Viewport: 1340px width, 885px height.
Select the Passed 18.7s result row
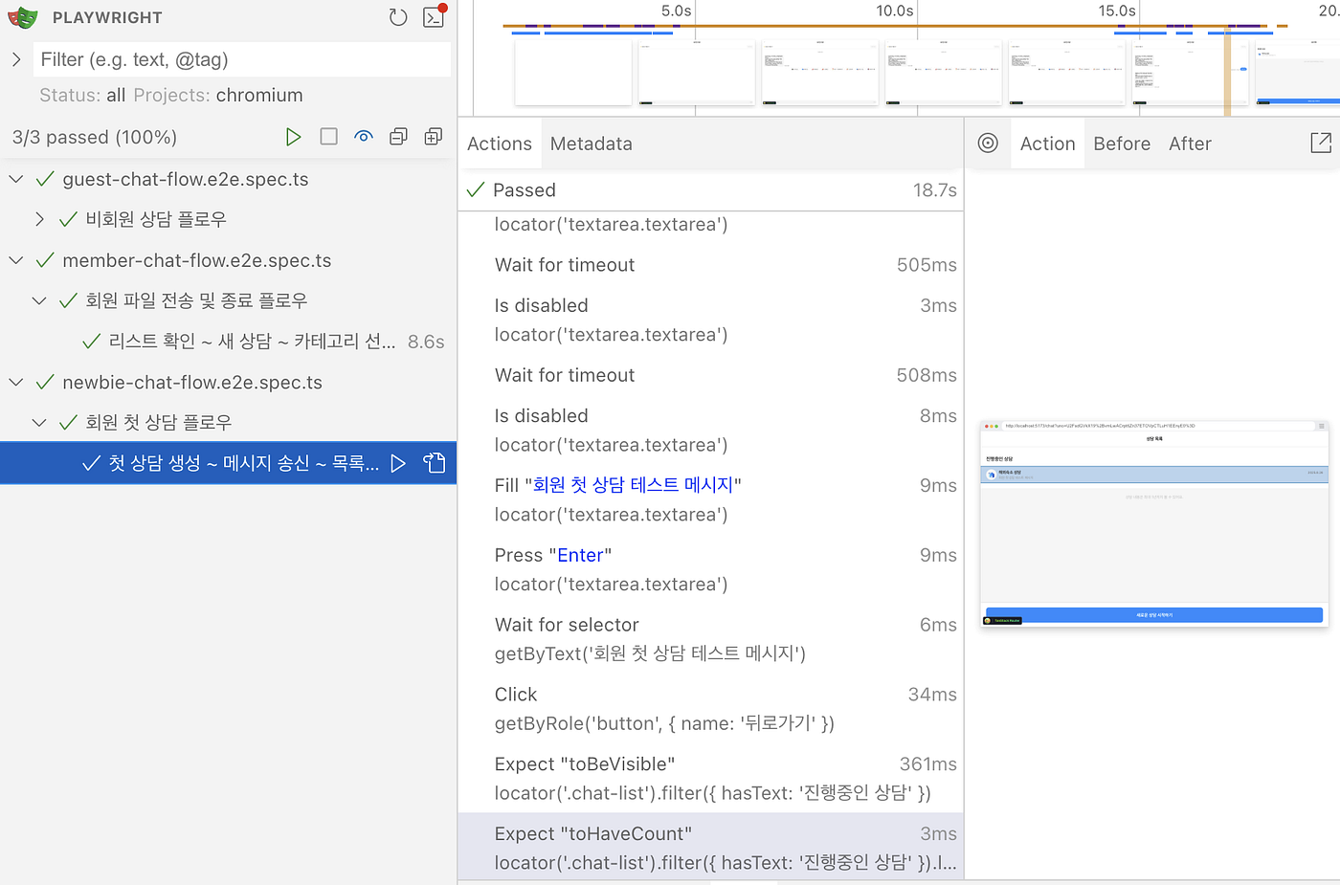pos(710,189)
